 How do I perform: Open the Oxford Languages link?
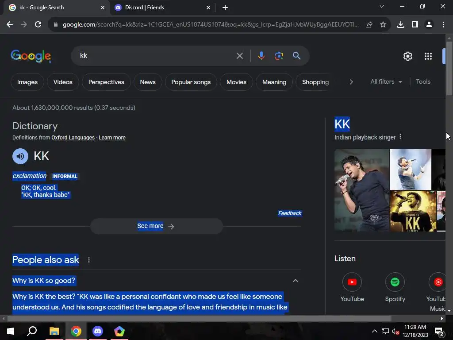coord(73,138)
